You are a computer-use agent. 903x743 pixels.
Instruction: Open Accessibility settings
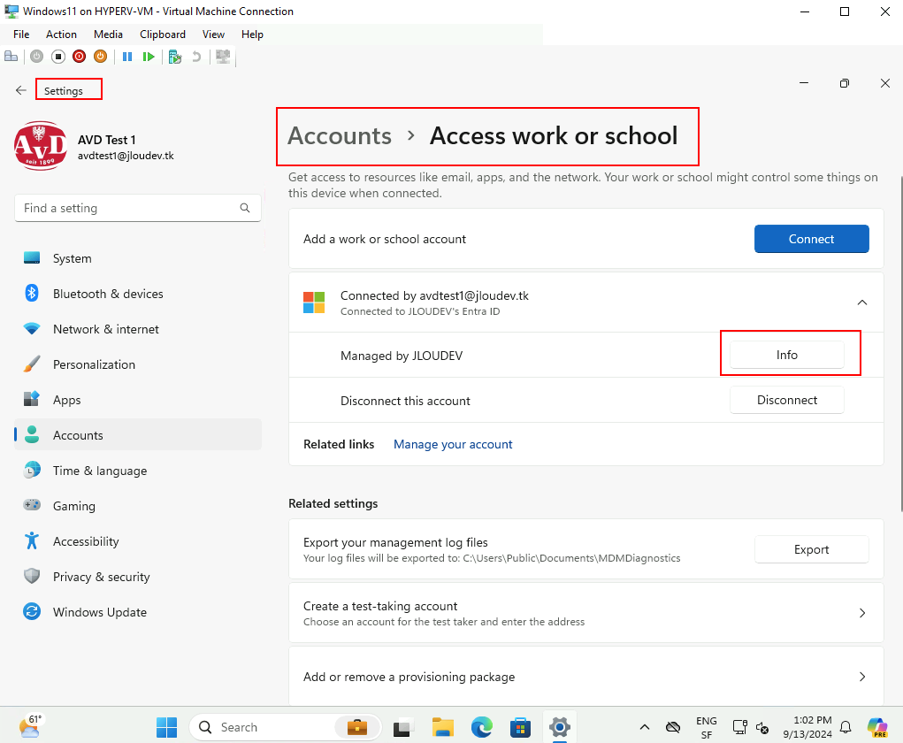click(138, 541)
